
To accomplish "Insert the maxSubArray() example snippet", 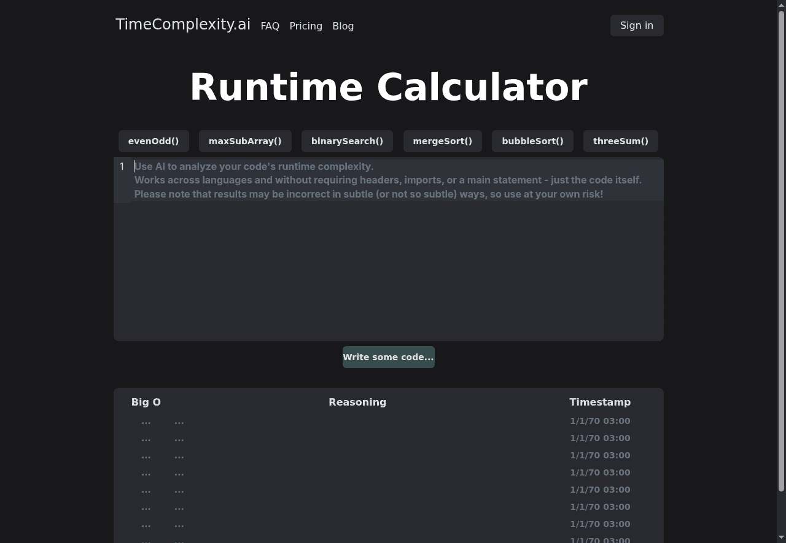I will click(x=245, y=141).
